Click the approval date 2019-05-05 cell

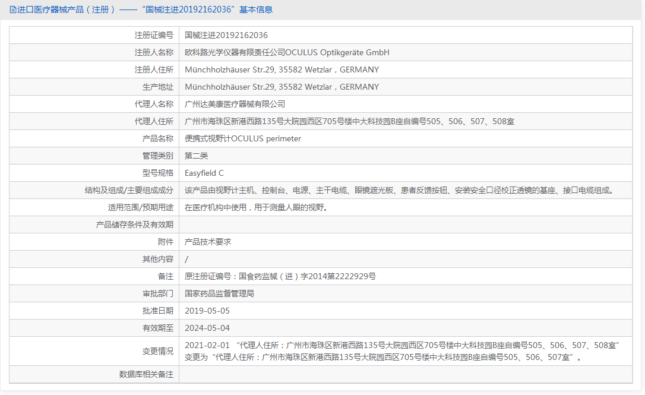pyautogui.click(x=209, y=310)
